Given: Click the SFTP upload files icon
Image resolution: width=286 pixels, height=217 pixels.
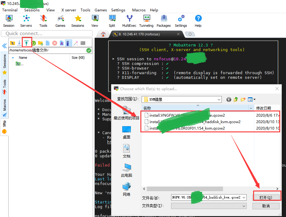Looking at the screenshot, I should click(26, 43).
